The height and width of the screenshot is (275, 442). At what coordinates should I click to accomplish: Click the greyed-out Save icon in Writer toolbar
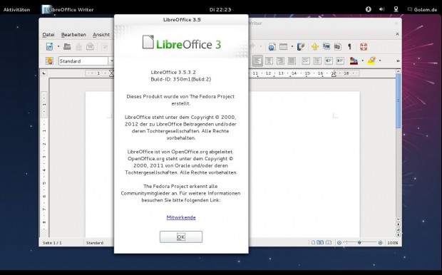click(78, 46)
